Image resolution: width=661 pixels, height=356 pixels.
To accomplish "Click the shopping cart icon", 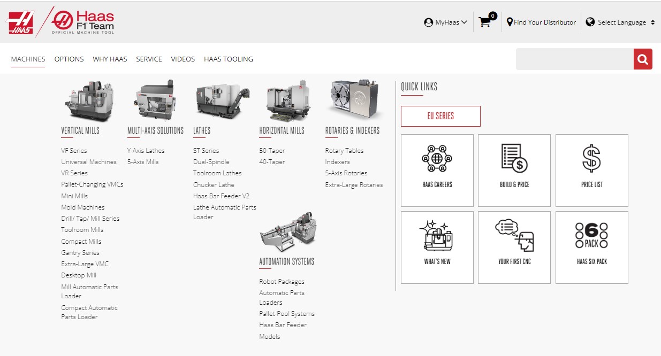I will 485,22.
